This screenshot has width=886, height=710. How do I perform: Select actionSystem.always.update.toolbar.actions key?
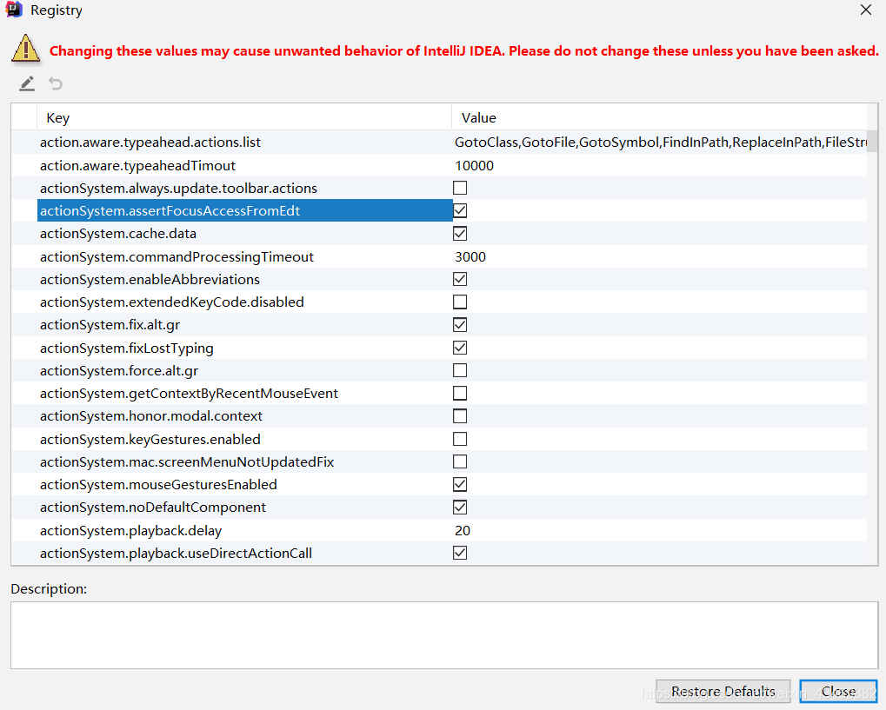click(178, 188)
